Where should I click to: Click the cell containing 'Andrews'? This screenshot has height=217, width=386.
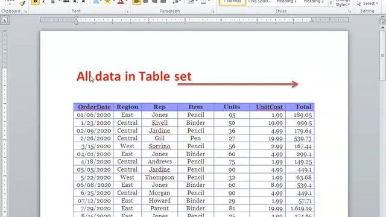(159, 162)
